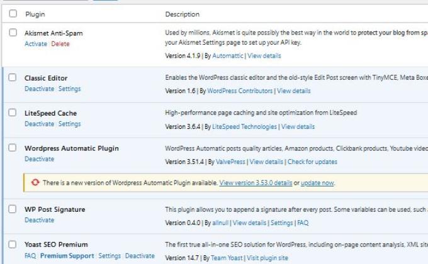
Task: Deactivate the Classic Editor plugin
Action: [x=39, y=89]
